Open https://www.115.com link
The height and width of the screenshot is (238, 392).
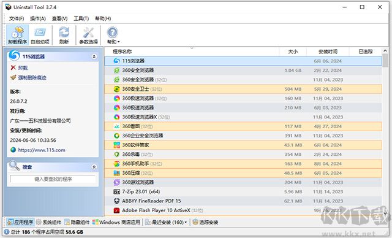coord(42,150)
